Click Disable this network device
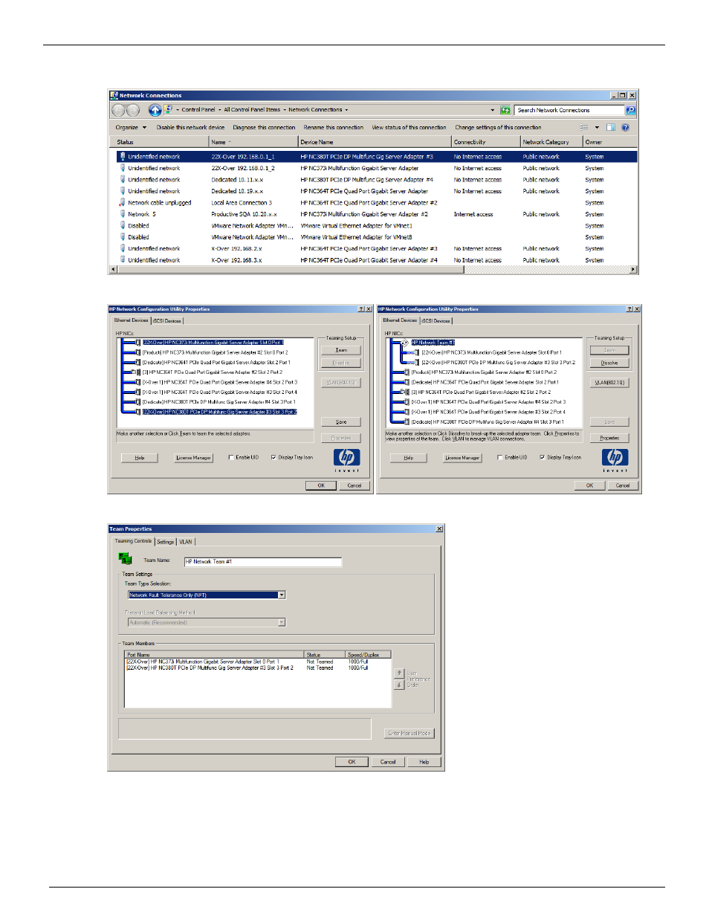Image resolution: width=709 pixels, height=918 pixels. [x=190, y=127]
